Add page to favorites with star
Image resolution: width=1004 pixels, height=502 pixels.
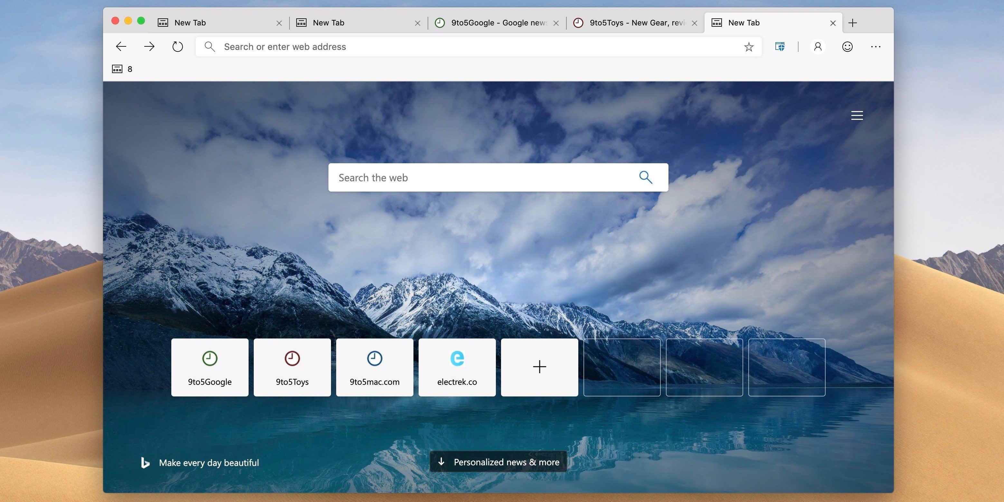point(749,47)
